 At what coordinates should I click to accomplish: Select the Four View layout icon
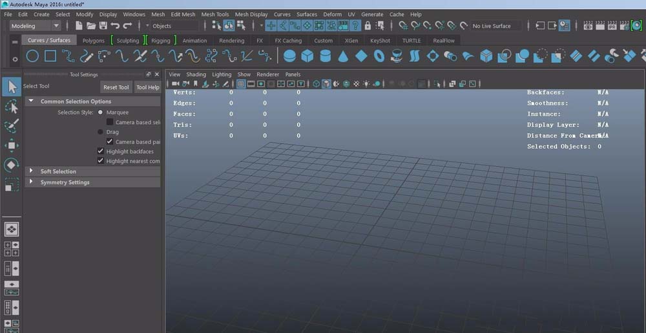(x=12, y=249)
